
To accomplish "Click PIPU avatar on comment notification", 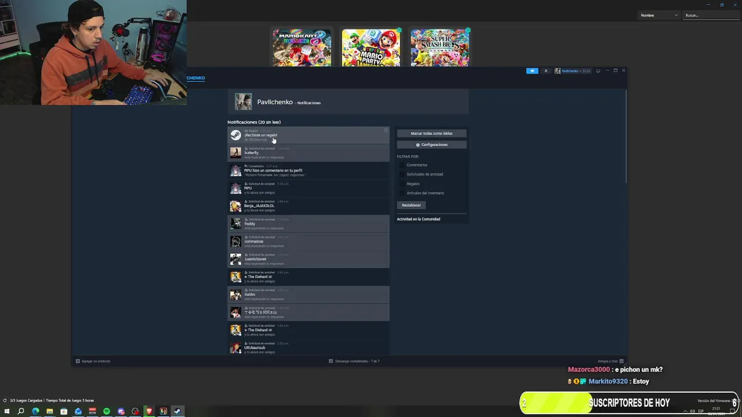I will point(235,170).
